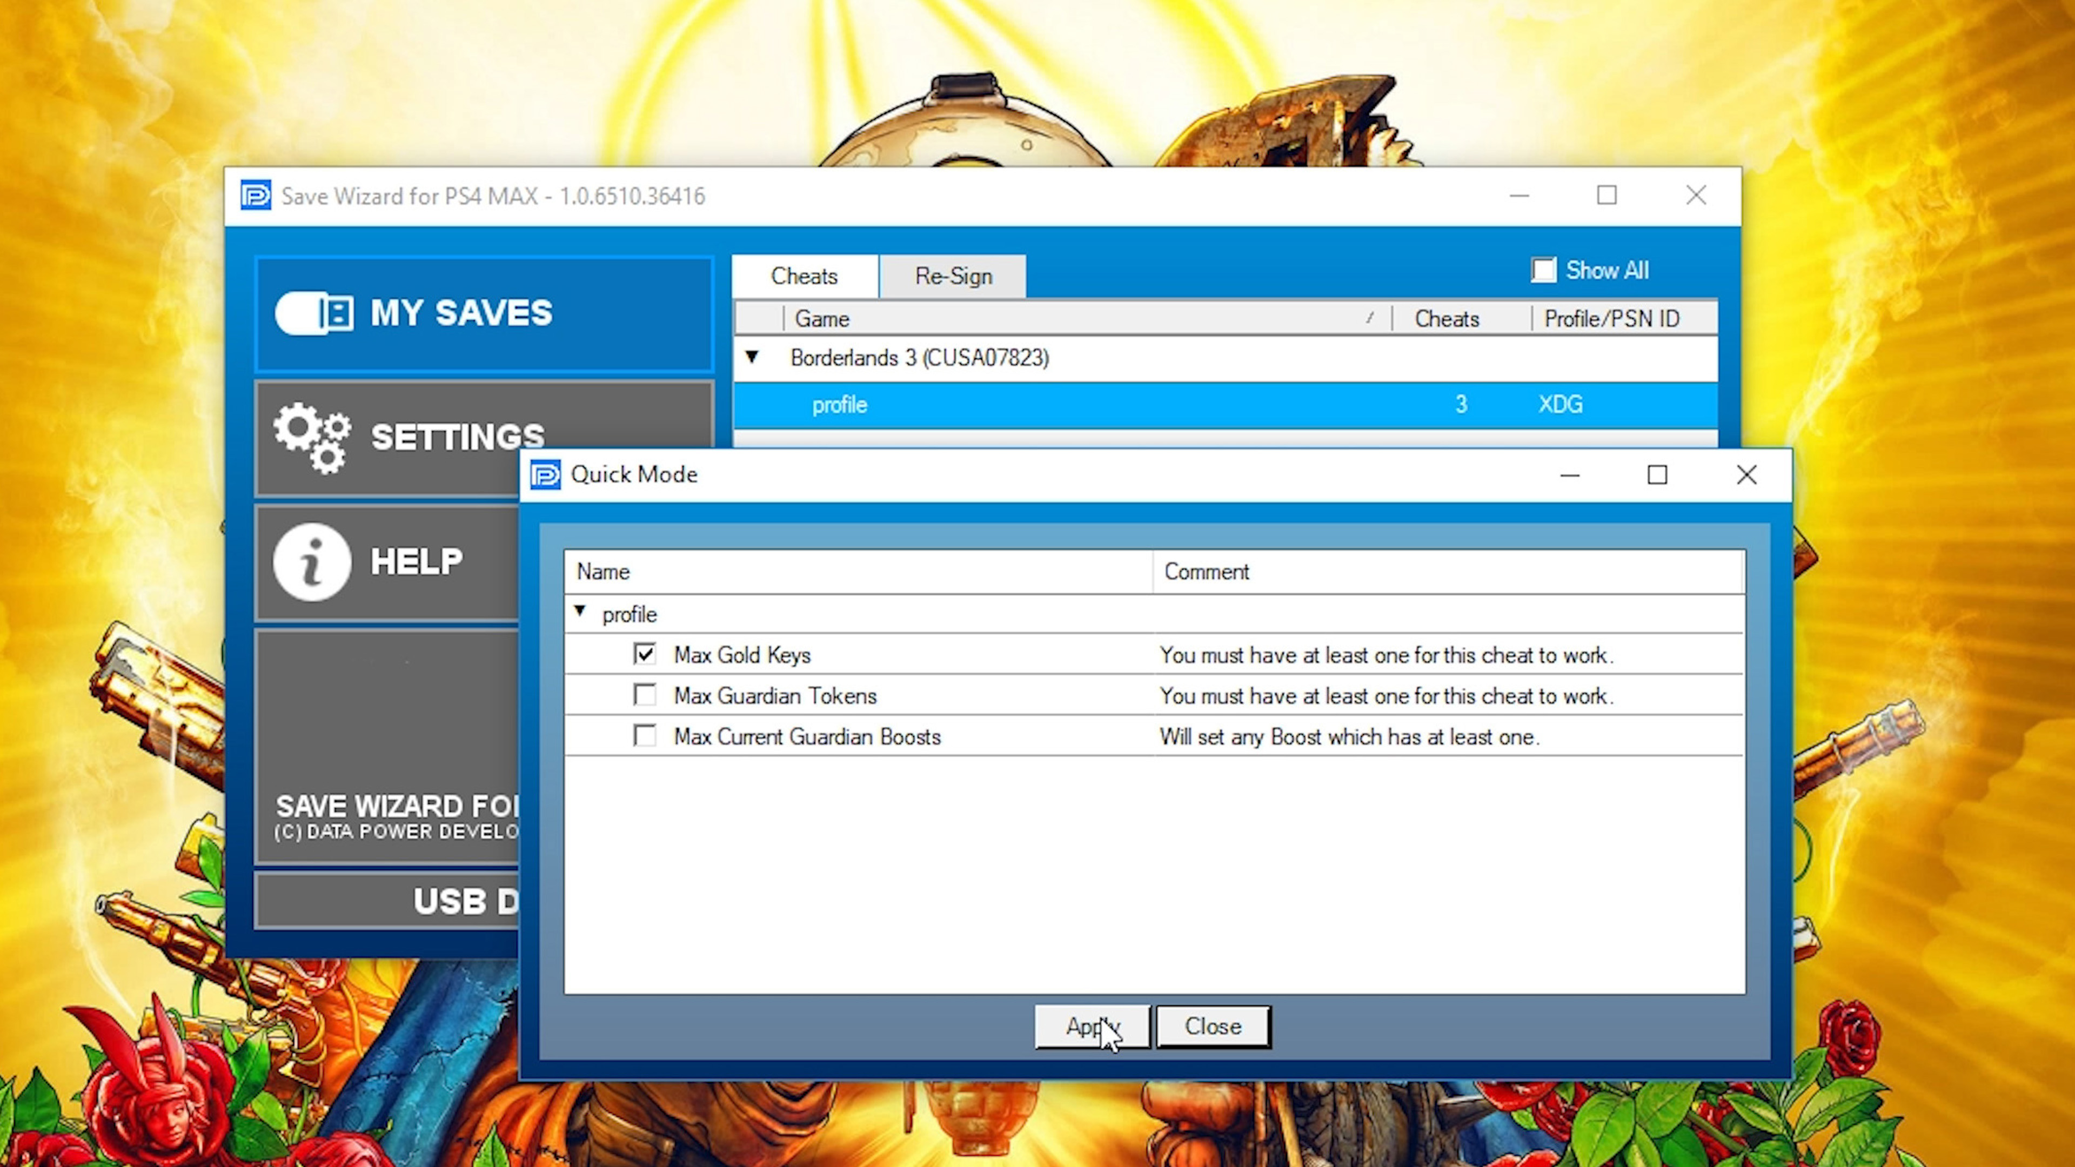2075x1167 pixels.
Task: Maximize the Save Wizard main window
Action: pos(1607,196)
